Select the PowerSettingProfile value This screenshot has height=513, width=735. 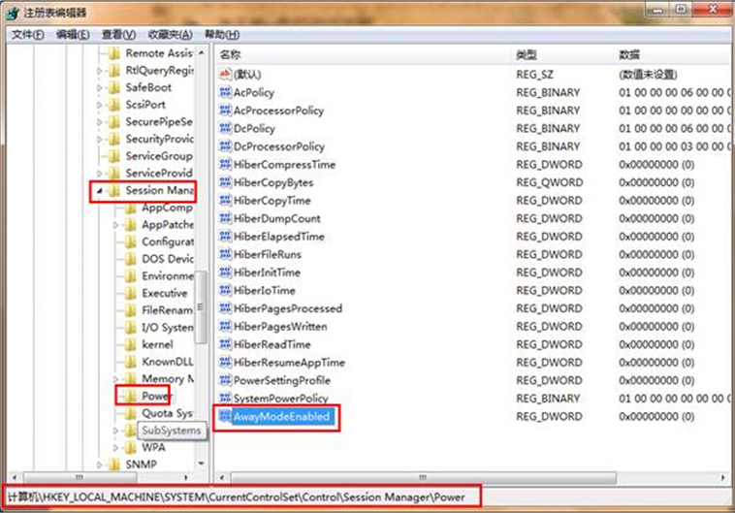pos(281,381)
